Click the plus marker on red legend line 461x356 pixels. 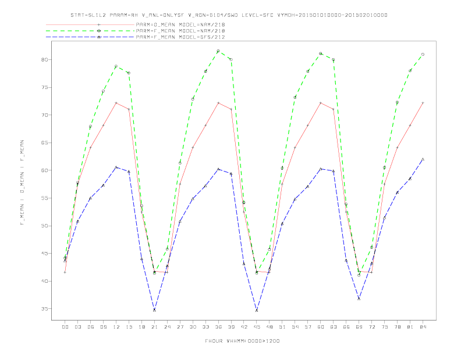pyautogui.click(x=99, y=24)
